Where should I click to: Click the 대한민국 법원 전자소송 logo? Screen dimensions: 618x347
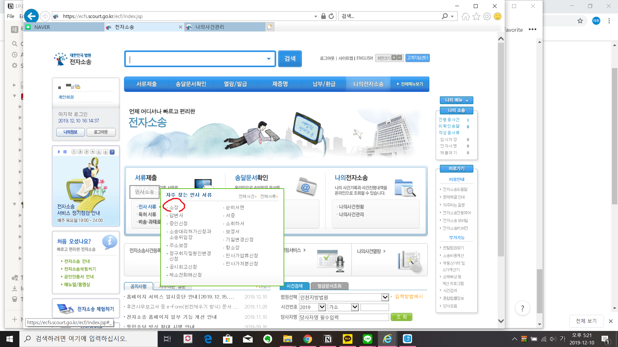coord(73,59)
